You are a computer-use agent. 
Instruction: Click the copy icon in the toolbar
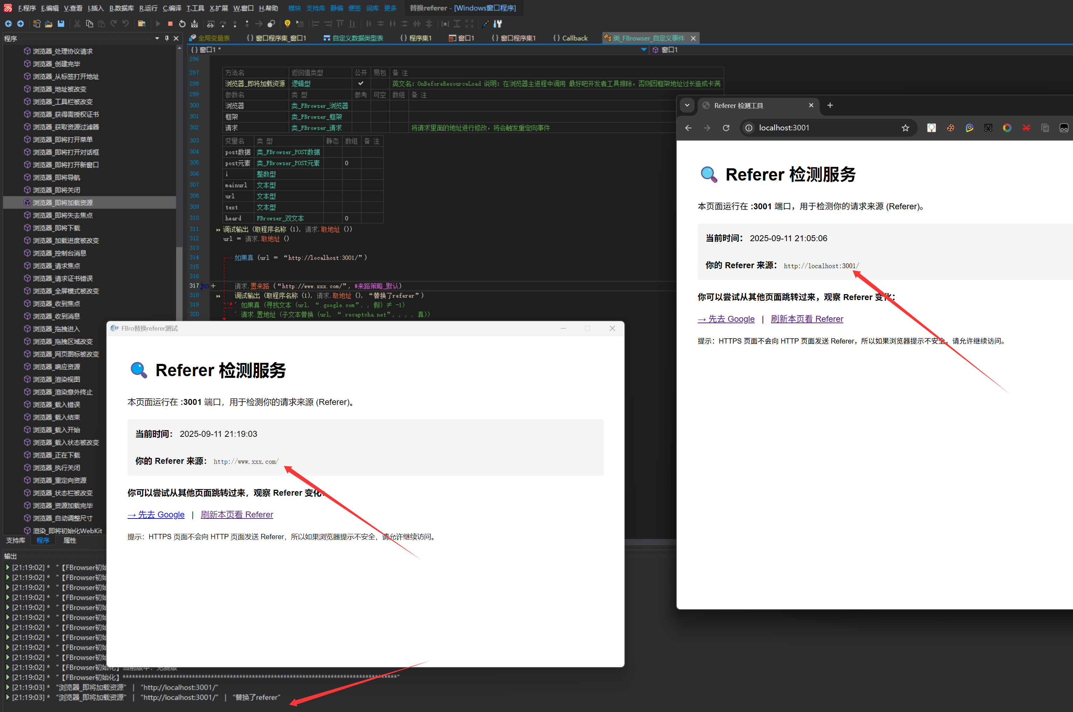89,23
